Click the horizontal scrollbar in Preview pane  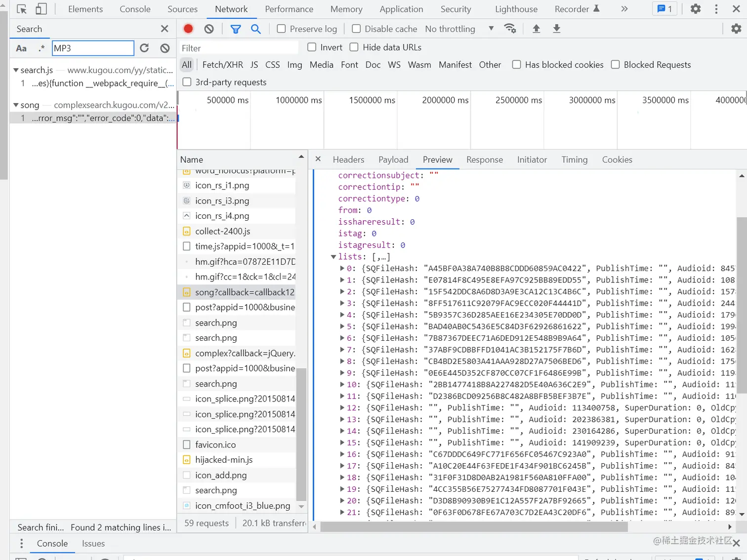473,527
